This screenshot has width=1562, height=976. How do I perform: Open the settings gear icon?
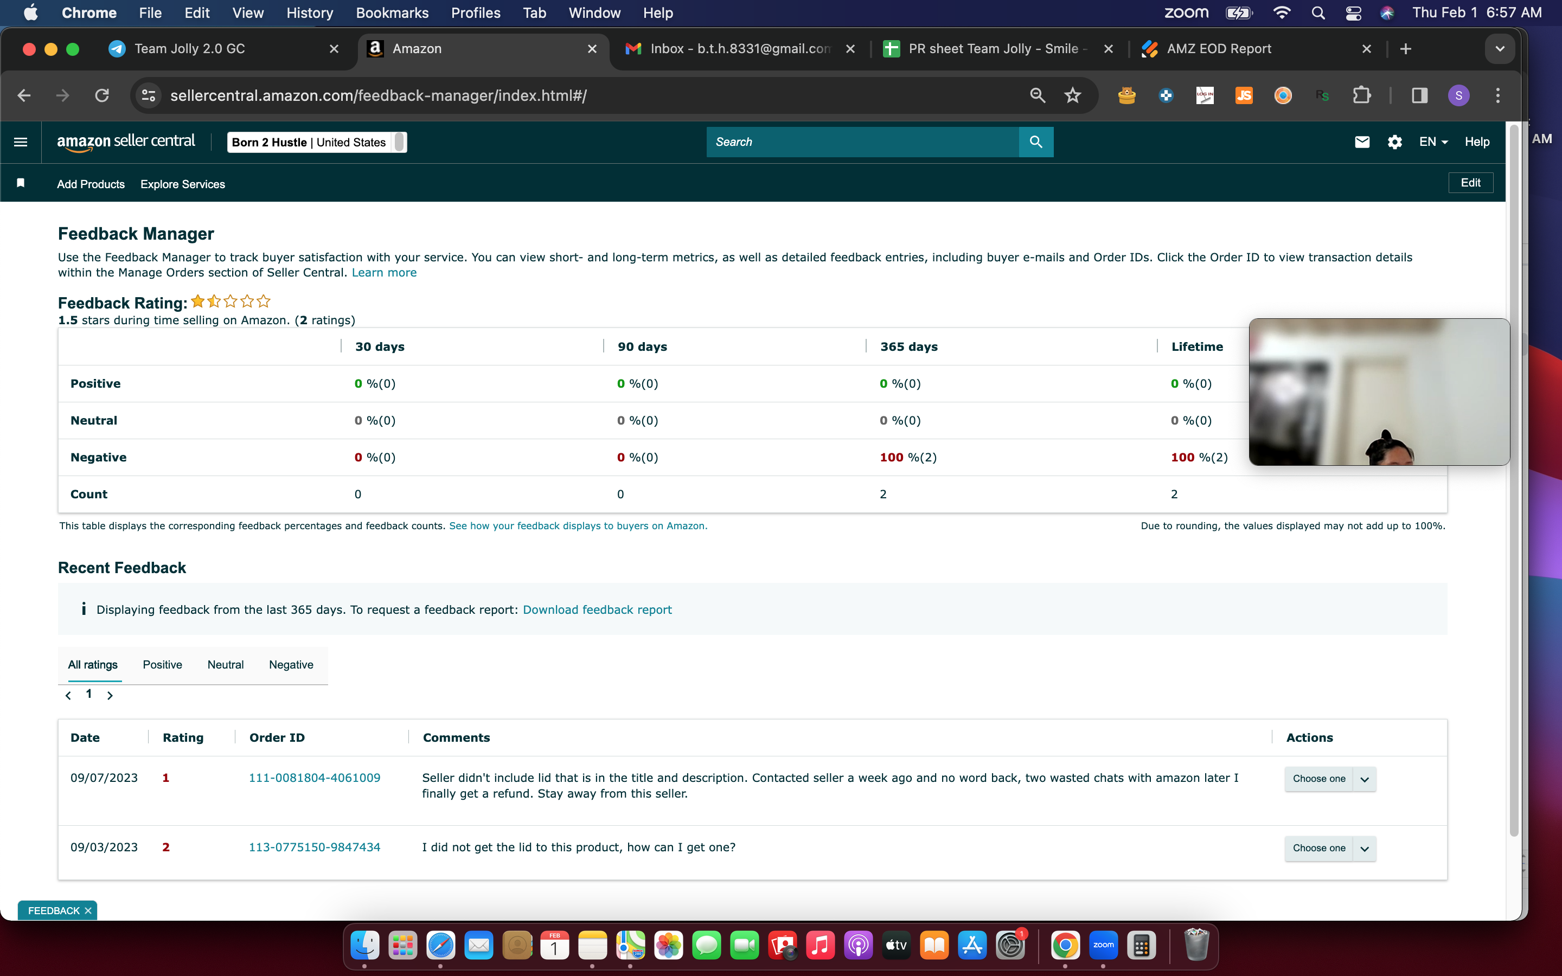(x=1394, y=142)
